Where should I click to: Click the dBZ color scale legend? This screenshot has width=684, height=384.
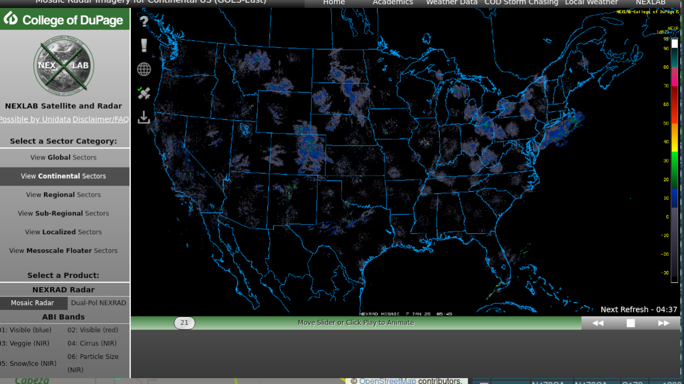[674, 160]
